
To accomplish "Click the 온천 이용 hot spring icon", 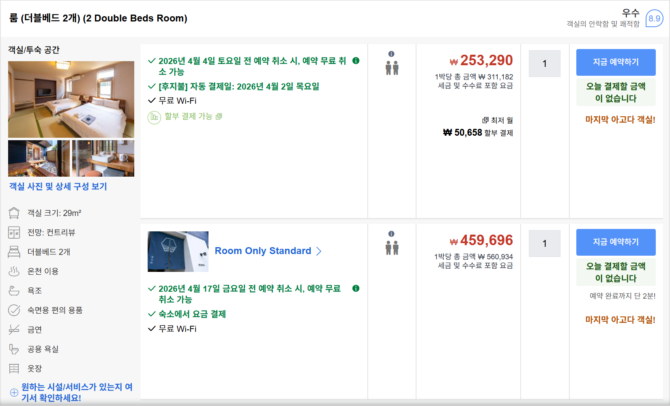I will tap(15, 271).
